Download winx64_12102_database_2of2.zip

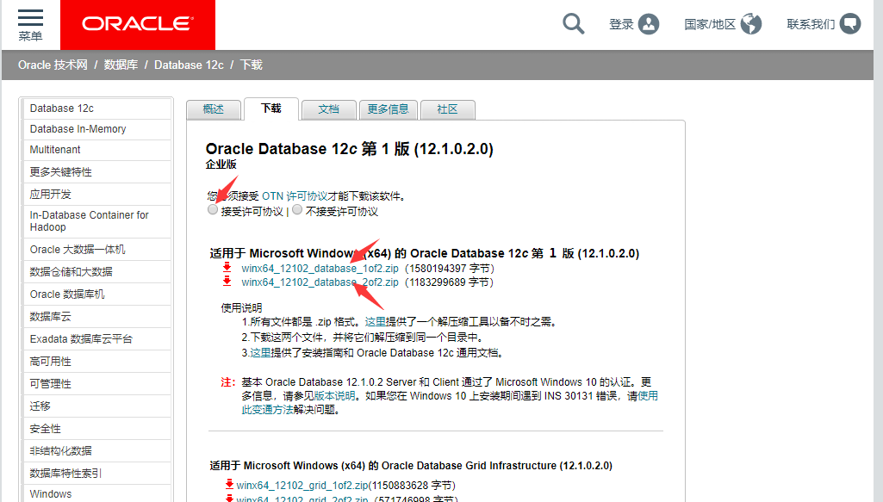[x=320, y=282]
